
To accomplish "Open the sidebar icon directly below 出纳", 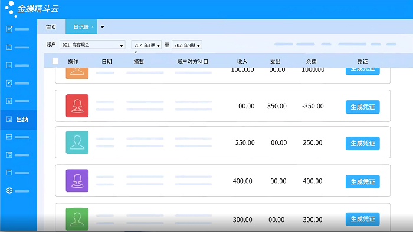I will click(x=9, y=137).
